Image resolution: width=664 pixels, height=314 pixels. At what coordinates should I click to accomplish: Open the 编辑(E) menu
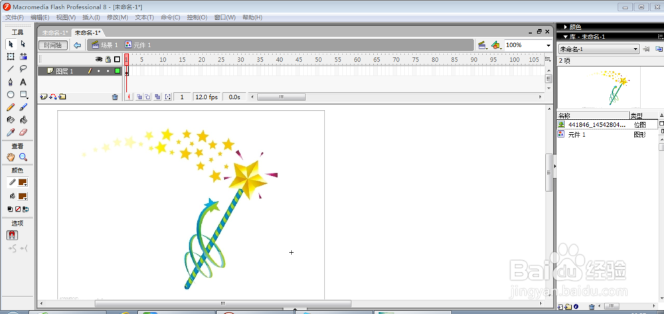[x=40, y=17]
